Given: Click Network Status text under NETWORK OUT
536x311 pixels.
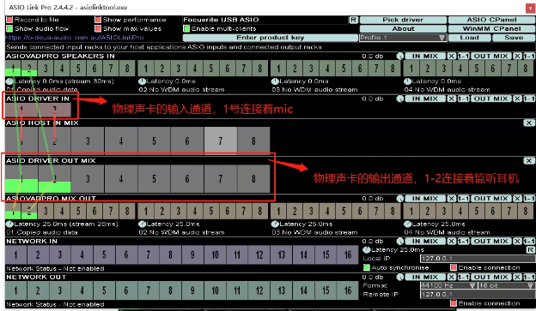Looking at the screenshot, I should pos(55,304).
